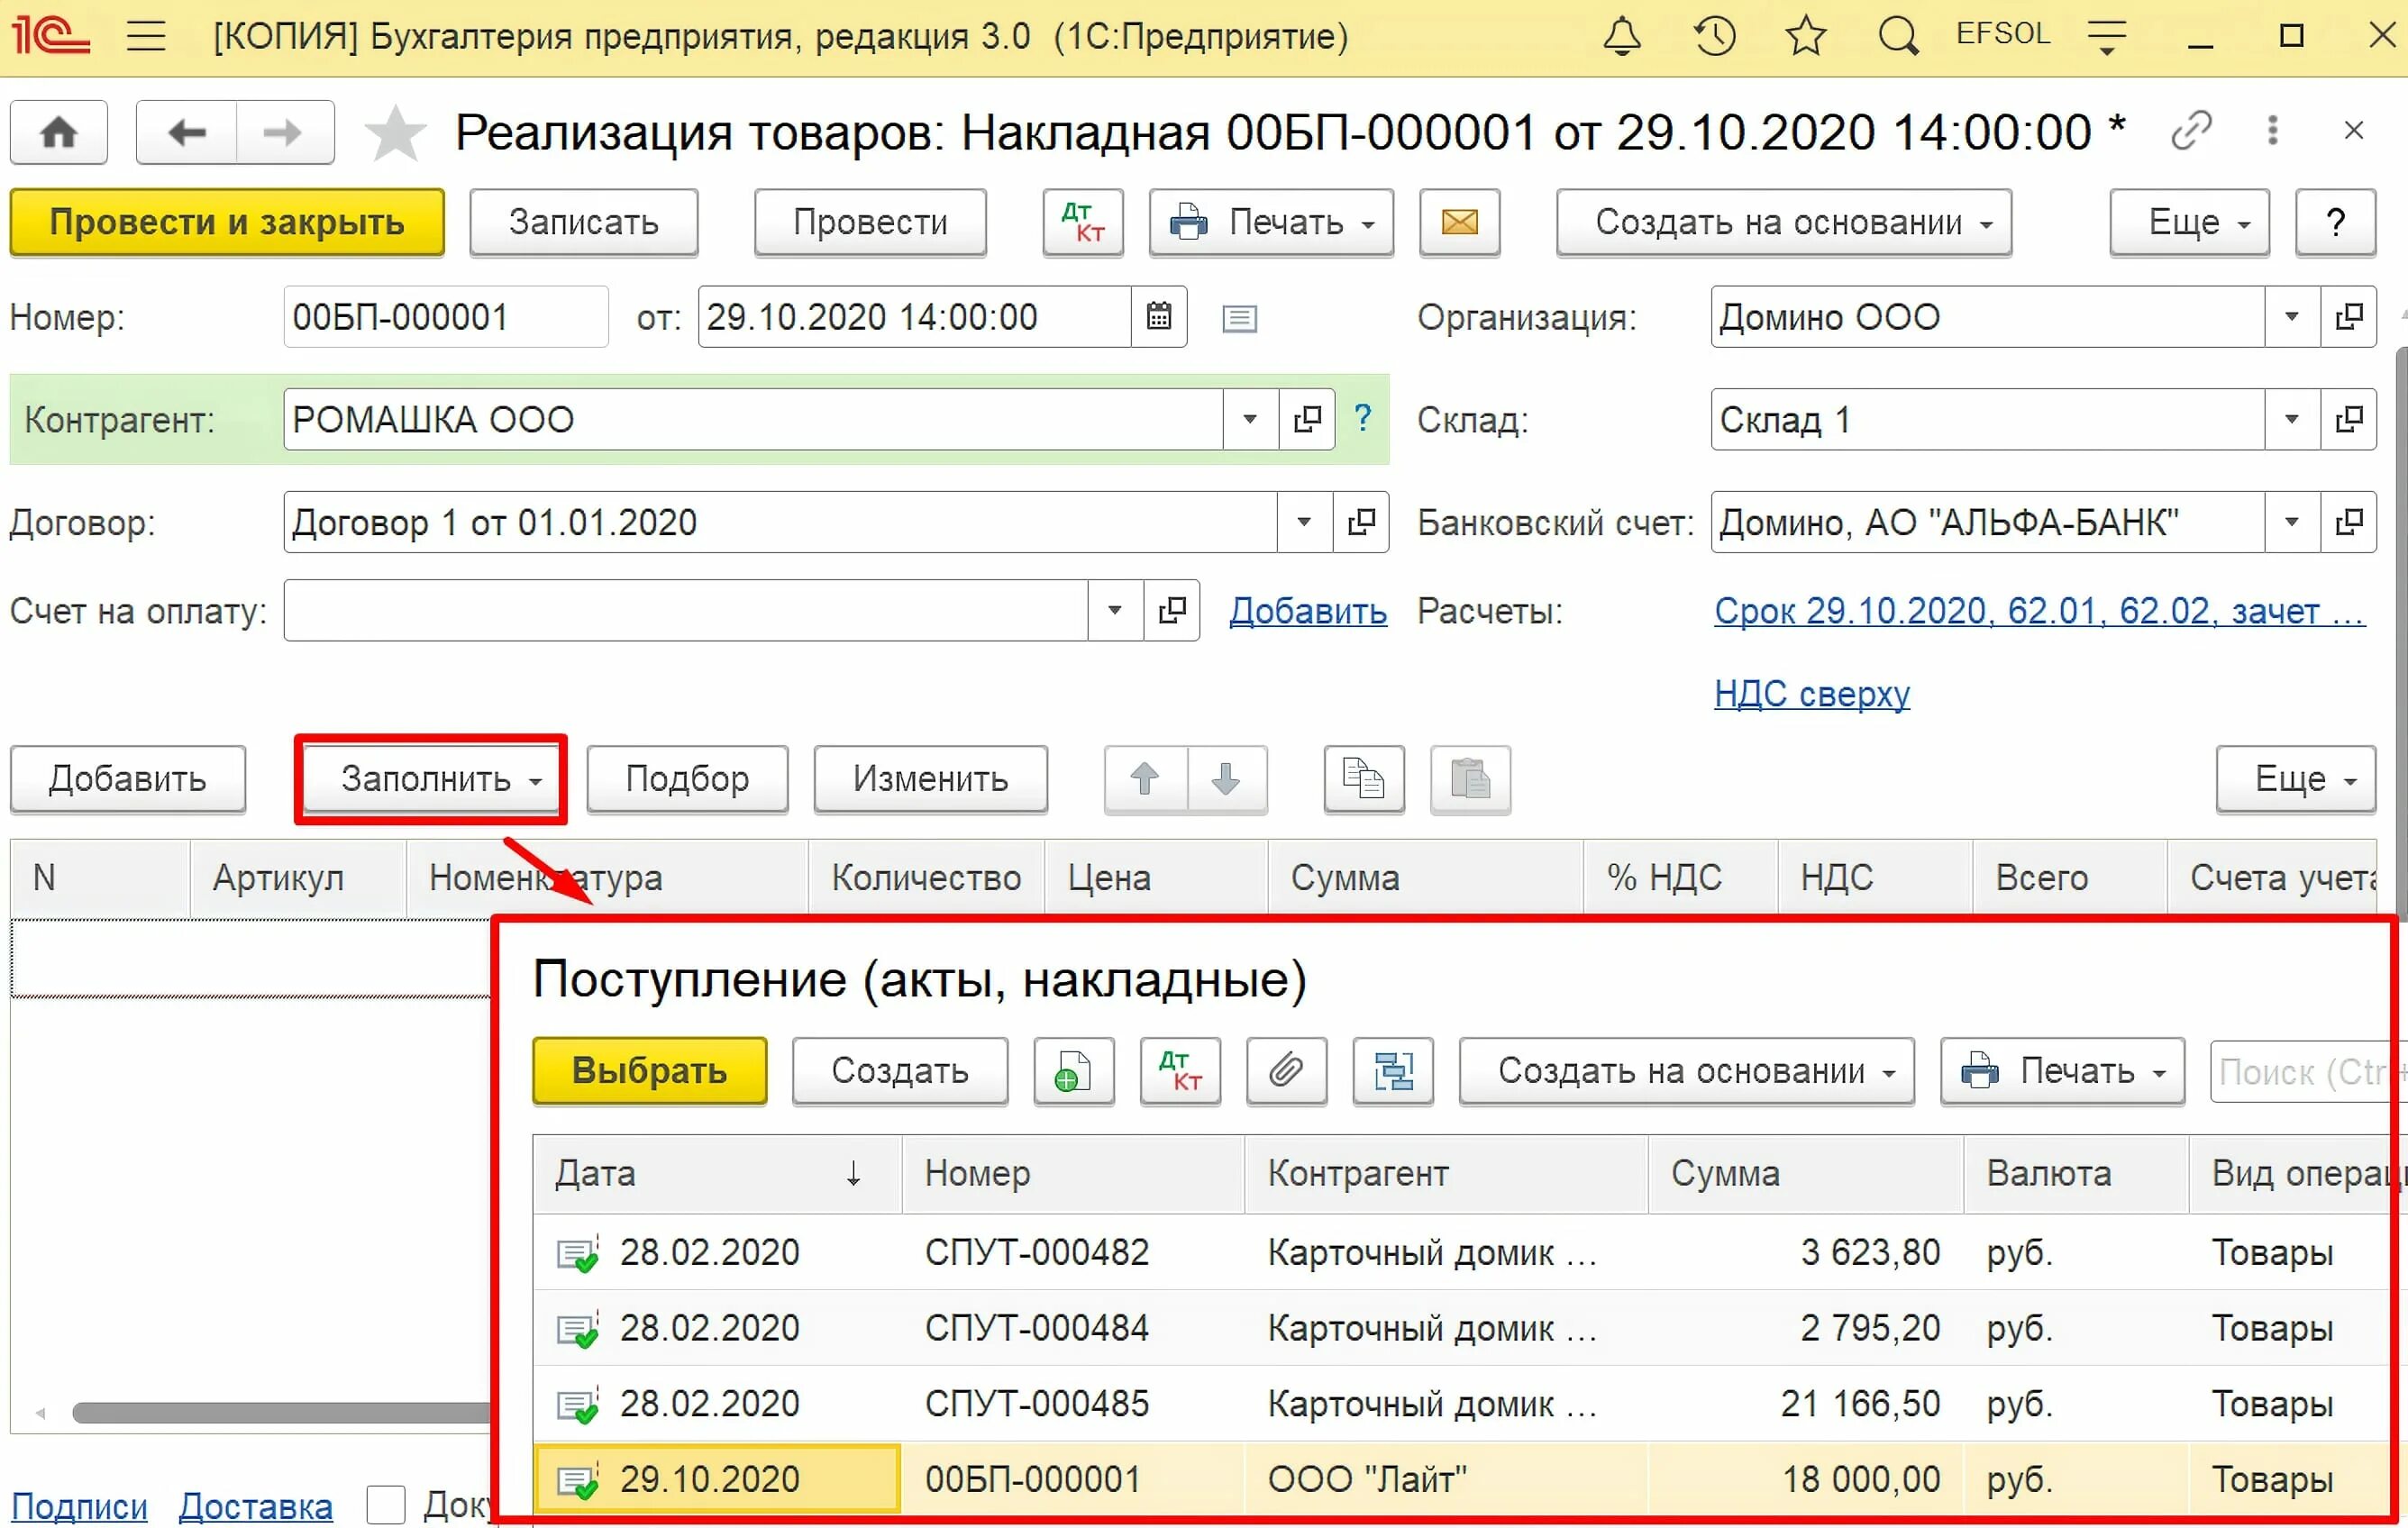2408x1528 pixels.
Task: Expand Контрагент dropdown arrow
Action: [1250, 419]
